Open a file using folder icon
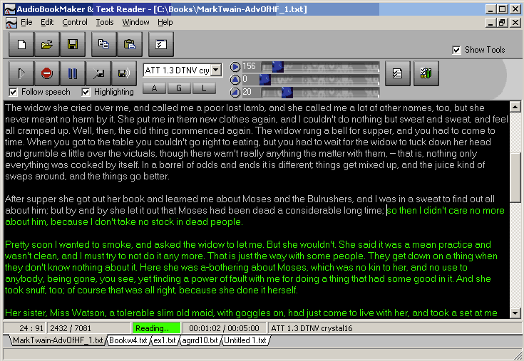The width and height of the screenshot is (524, 361). pos(47,44)
